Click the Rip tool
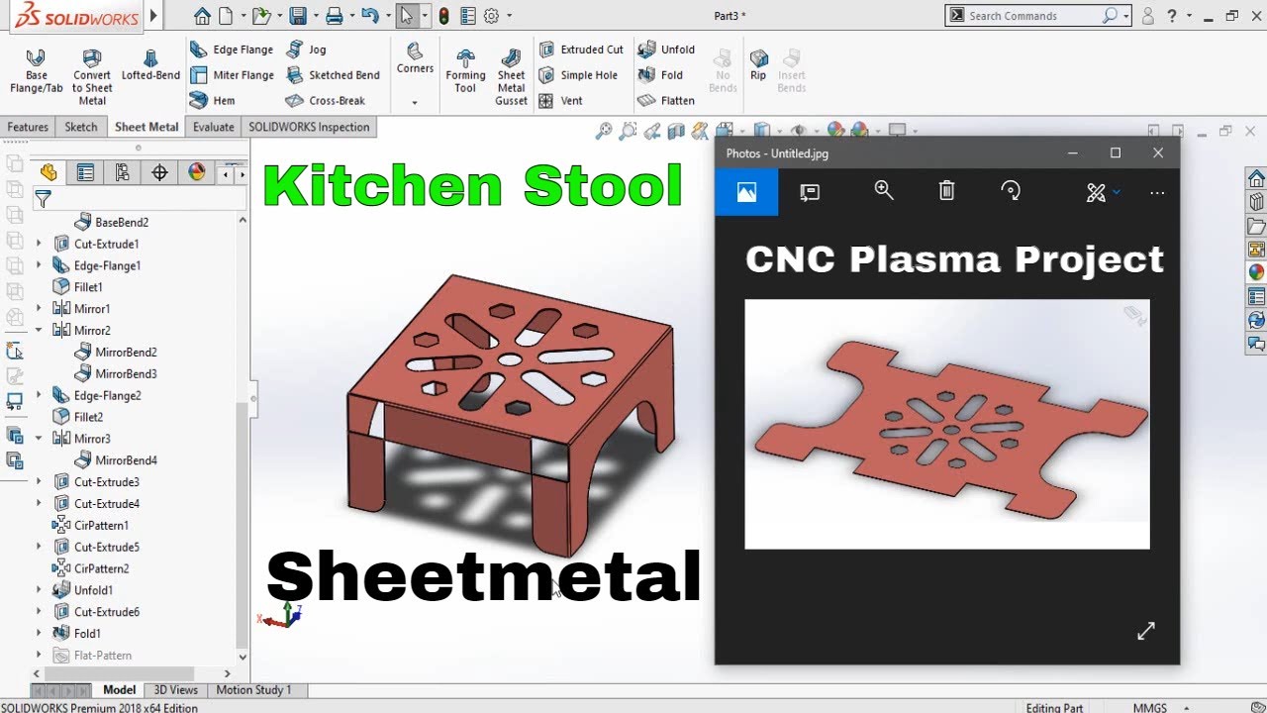 pos(758,64)
